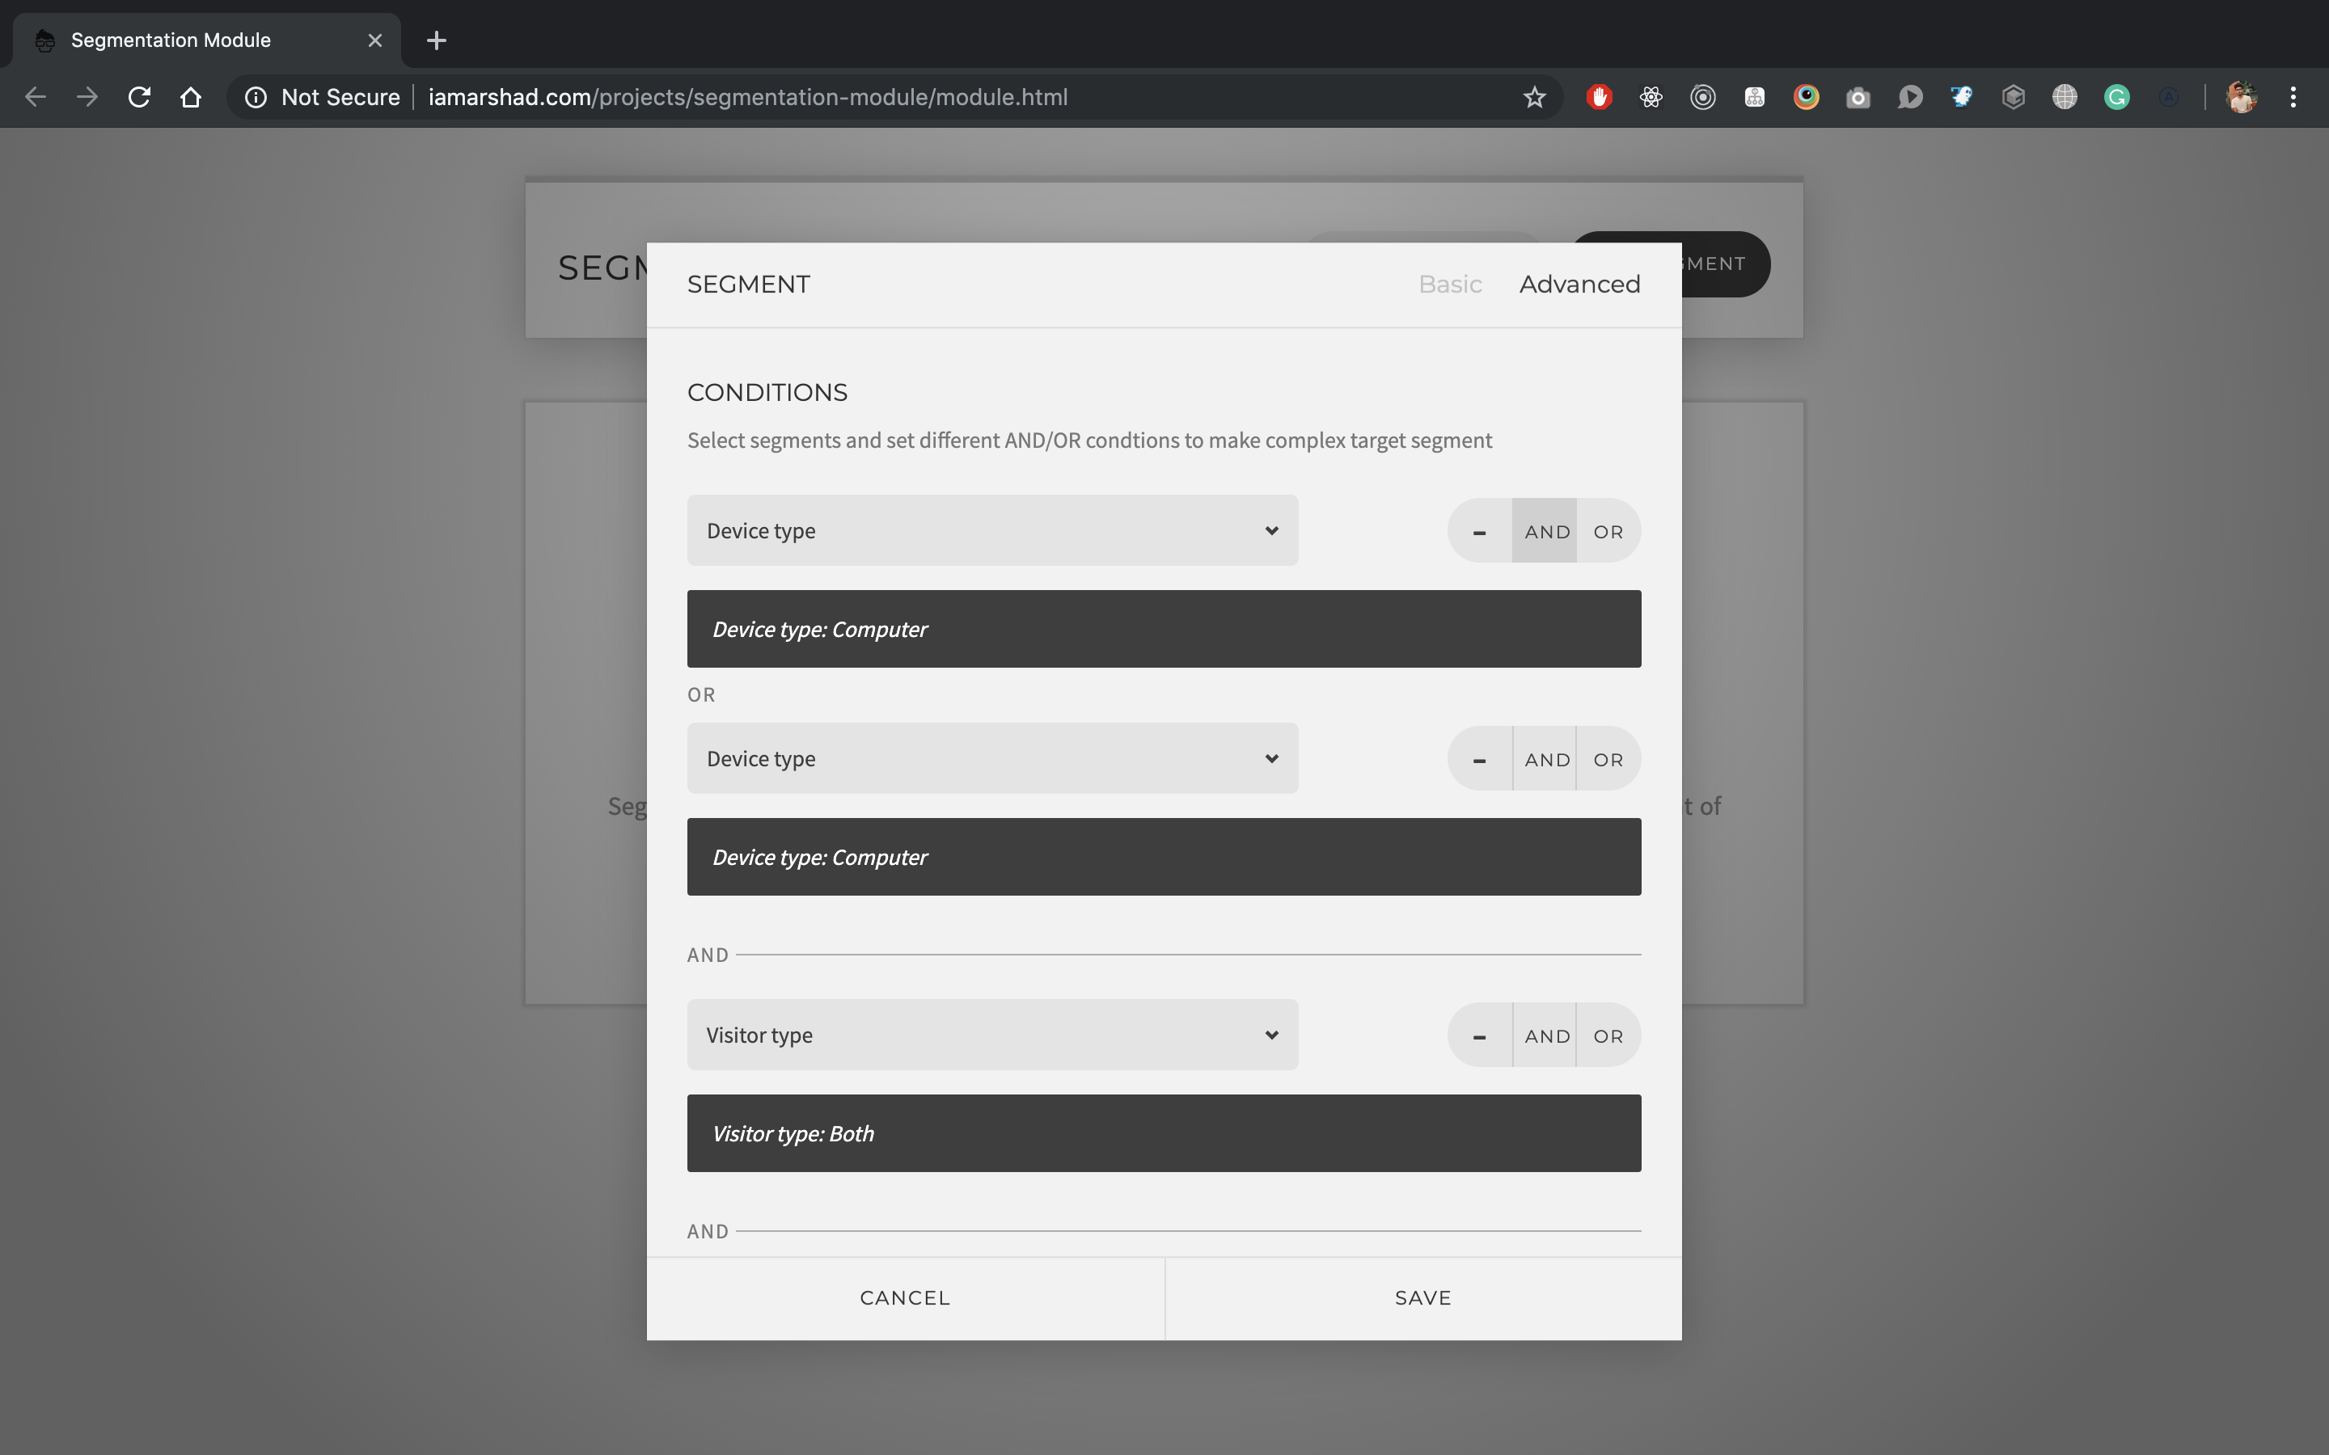Select OR for second Device type row

click(x=1608, y=759)
